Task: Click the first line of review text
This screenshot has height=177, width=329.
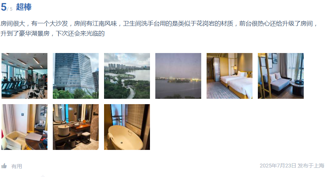Action: (x=159, y=23)
